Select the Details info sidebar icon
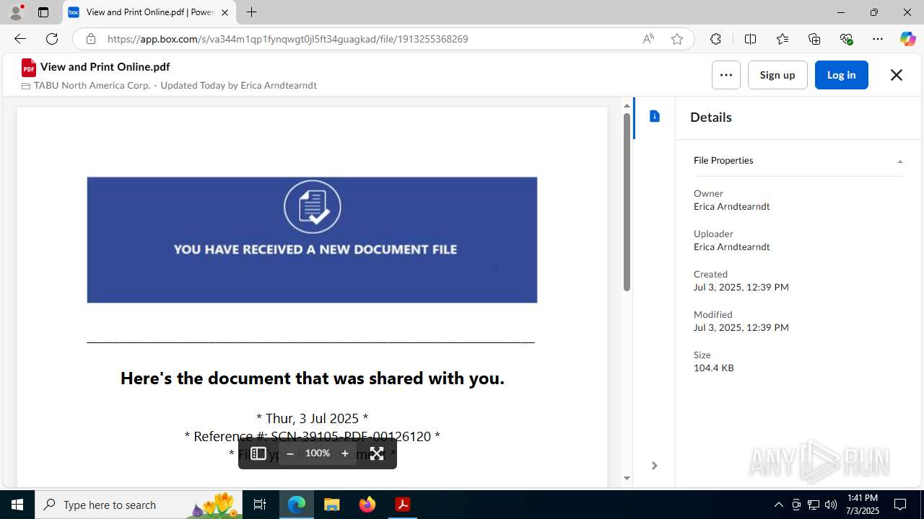The height and width of the screenshot is (519, 924). point(655,116)
